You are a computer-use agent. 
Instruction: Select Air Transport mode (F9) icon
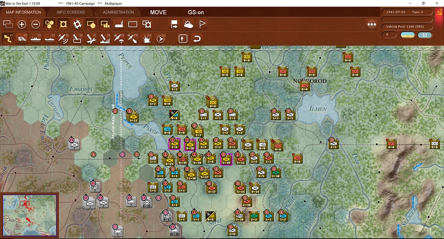[119, 38]
